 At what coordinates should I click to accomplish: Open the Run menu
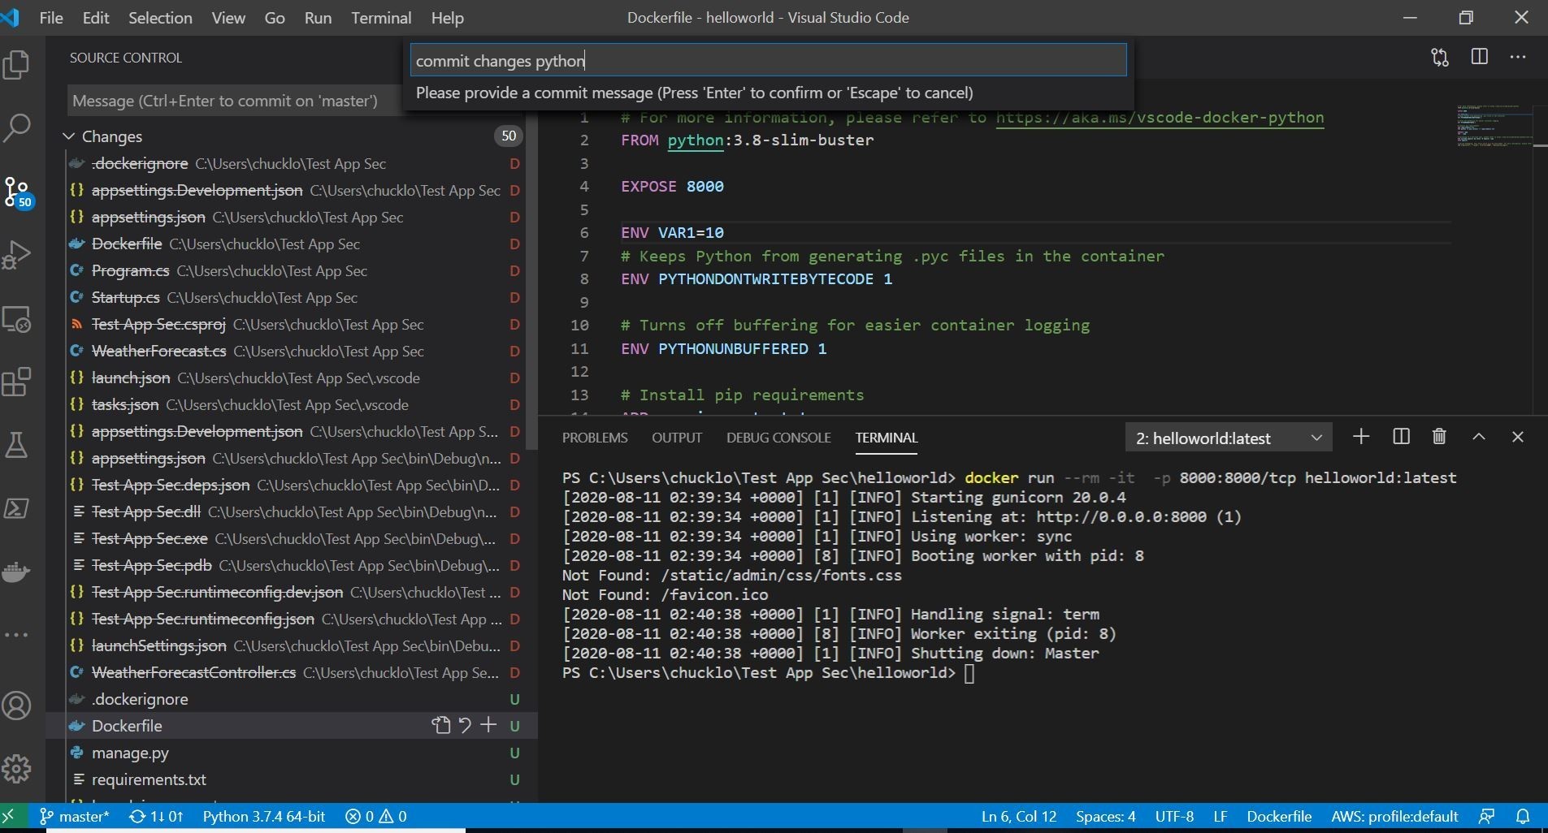[318, 18]
